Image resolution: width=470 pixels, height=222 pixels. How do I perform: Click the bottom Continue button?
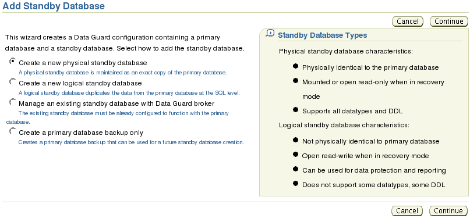pyautogui.click(x=448, y=211)
